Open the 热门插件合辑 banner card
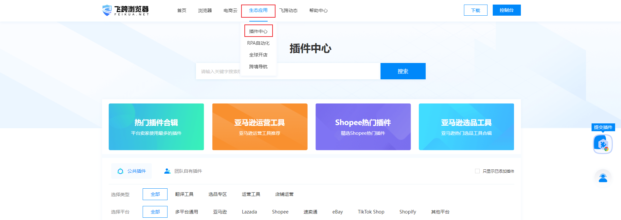The width and height of the screenshot is (621, 220). click(x=156, y=127)
